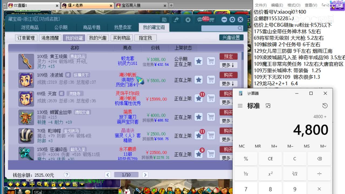The height and width of the screenshot is (194, 345).
Task: Toggle the star on the 狂澜碎岳 row
Action: click(199, 154)
